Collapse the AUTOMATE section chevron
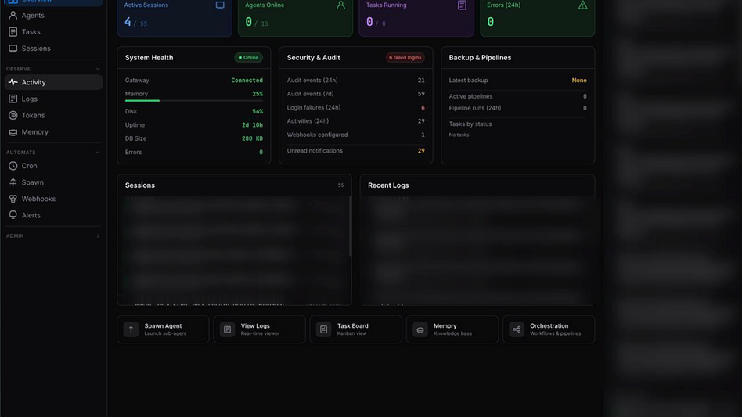The image size is (742, 417). point(98,153)
